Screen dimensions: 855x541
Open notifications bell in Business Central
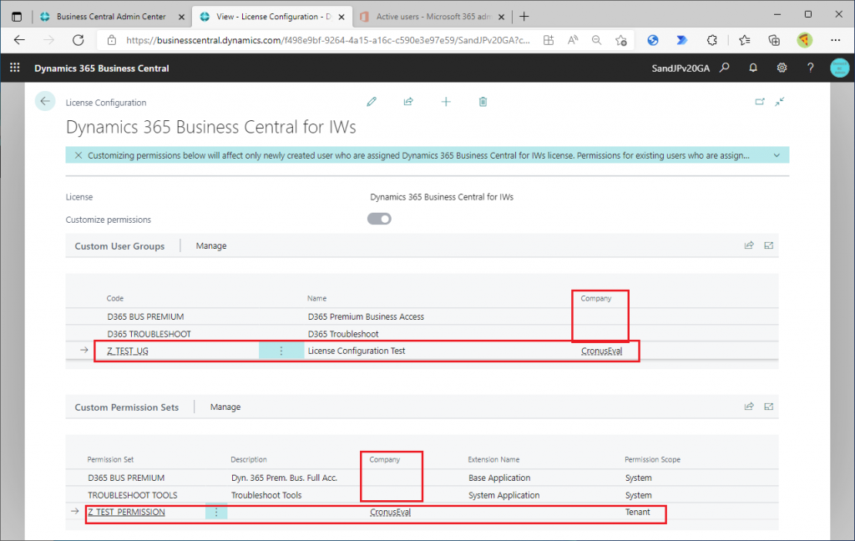[x=753, y=68]
